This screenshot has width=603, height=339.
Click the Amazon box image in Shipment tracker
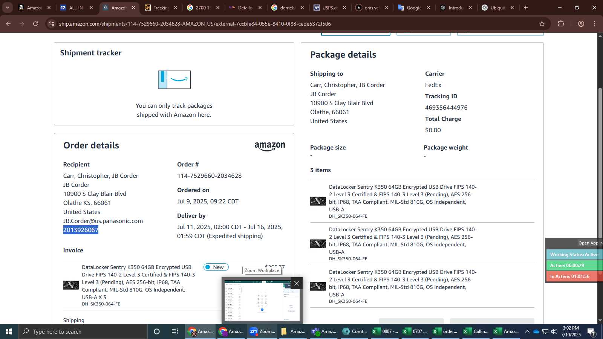[174, 79]
